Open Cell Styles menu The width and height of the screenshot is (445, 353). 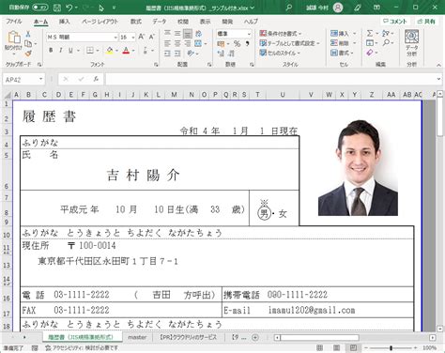coord(280,53)
